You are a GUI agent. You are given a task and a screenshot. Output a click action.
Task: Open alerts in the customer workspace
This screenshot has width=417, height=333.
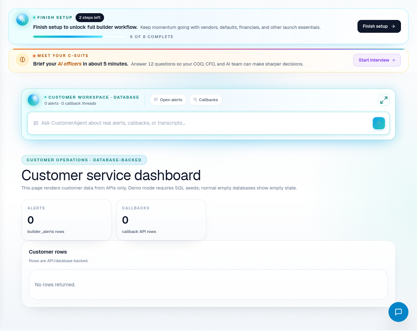point(168,100)
